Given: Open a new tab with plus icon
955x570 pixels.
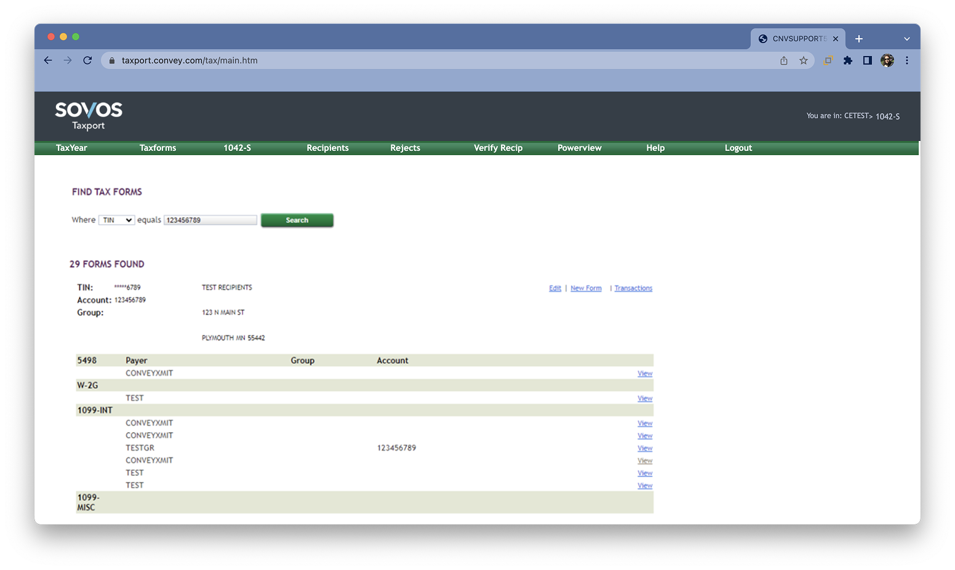Looking at the screenshot, I should coord(859,39).
